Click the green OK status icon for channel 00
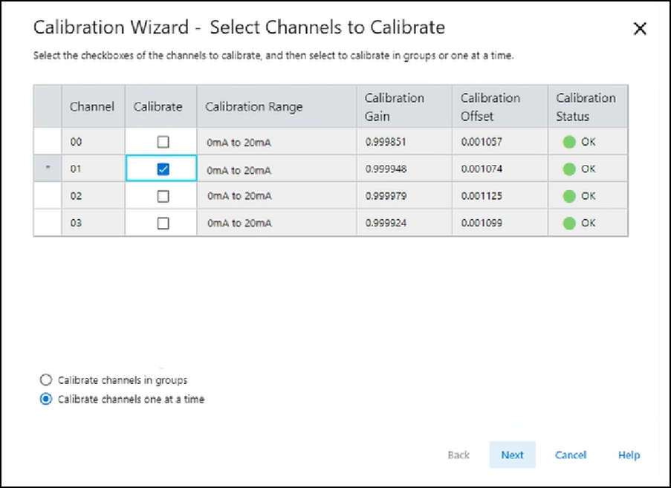This screenshot has width=671, height=488. point(569,142)
